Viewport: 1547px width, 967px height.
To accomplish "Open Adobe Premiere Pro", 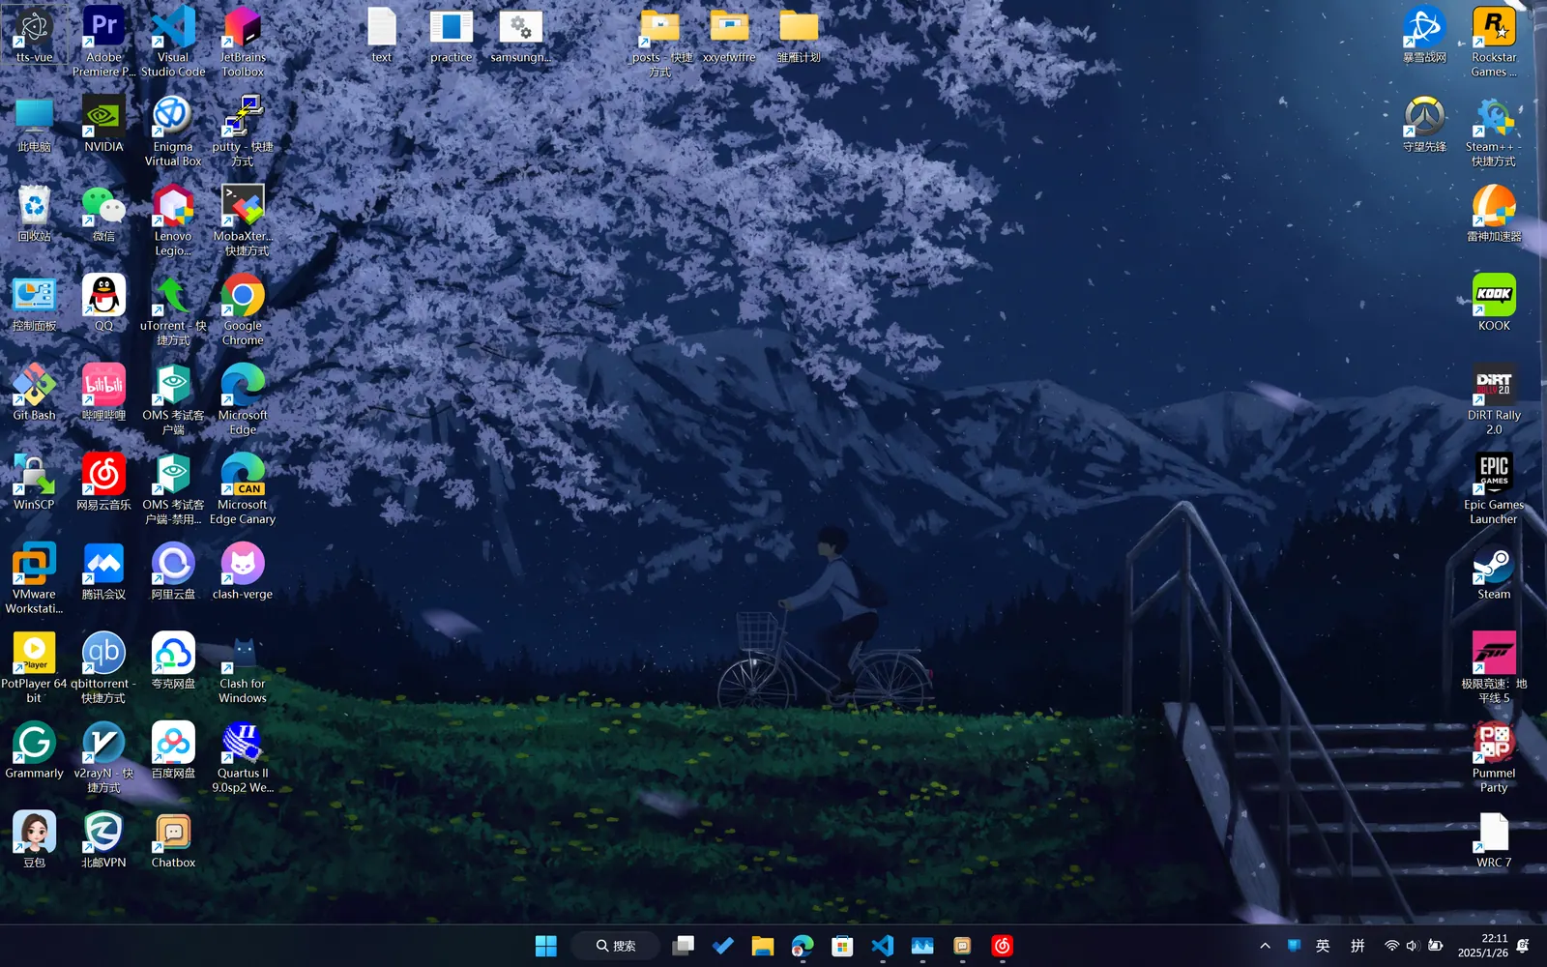I will point(103,26).
